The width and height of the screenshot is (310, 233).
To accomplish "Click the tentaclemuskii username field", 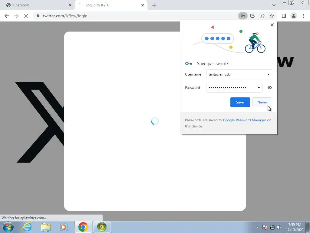I will coord(239,74).
